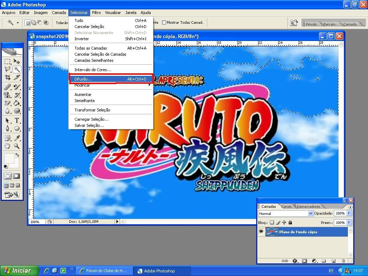Image resolution: width=368 pixels, height=276 pixels.
Task: Select the Zoom magnifier tool
Action: [17, 146]
